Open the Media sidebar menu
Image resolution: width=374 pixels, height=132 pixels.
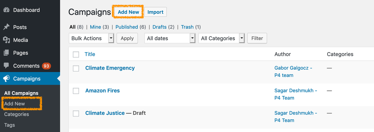tap(20, 40)
